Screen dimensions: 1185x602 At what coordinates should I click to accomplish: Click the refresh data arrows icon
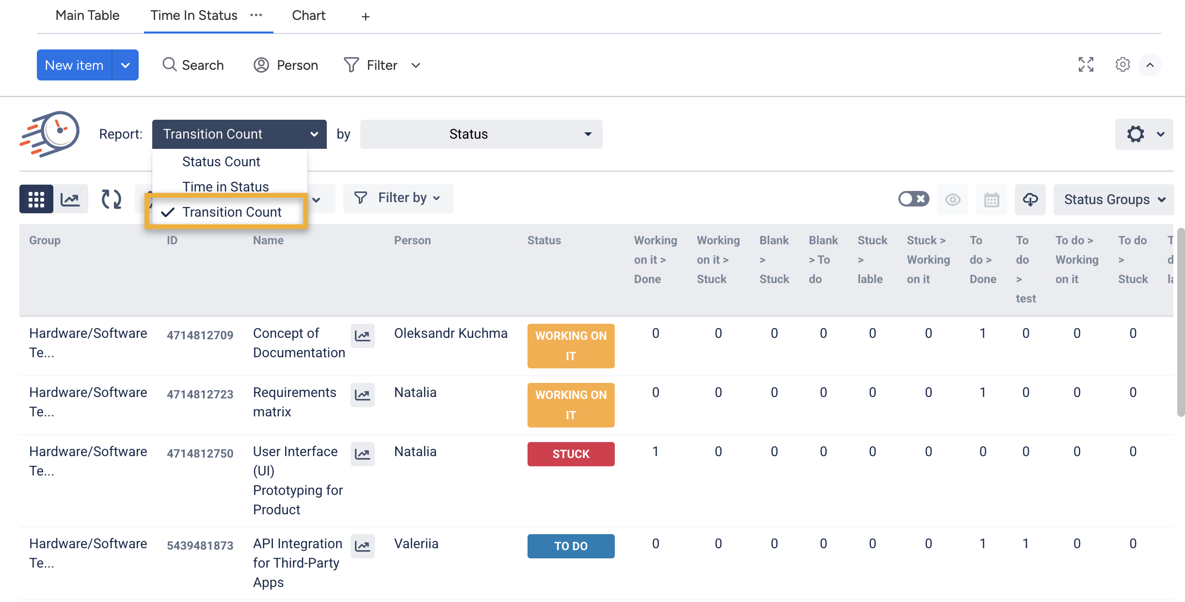[x=112, y=199]
